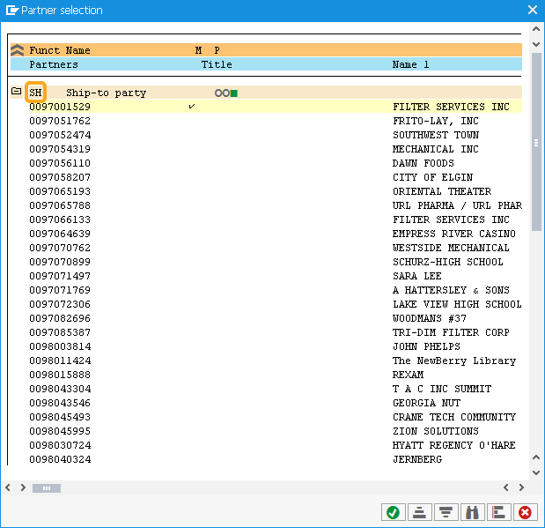Click the bottom up arrow of the vertical scrollbar
This screenshot has width=545, height=528.
pyautogui.click(x=536, y=457)
